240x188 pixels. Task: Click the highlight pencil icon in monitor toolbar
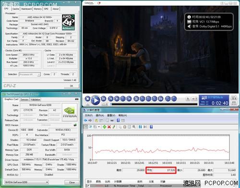114,127
